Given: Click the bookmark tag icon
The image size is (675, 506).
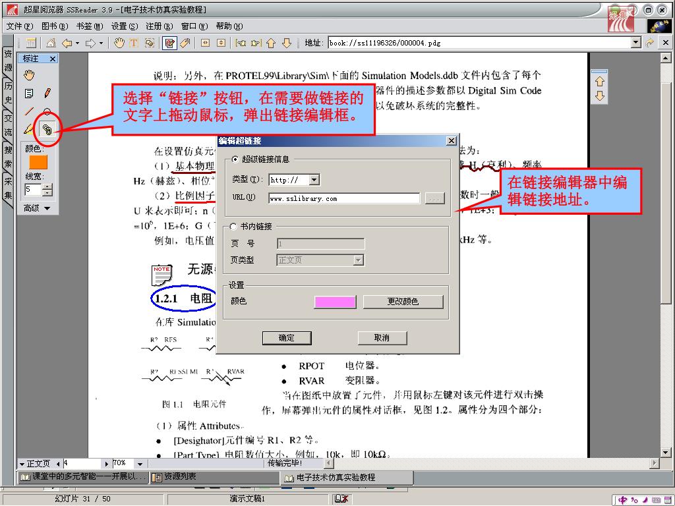Looking at the screenshot, I should pos(185,43).
